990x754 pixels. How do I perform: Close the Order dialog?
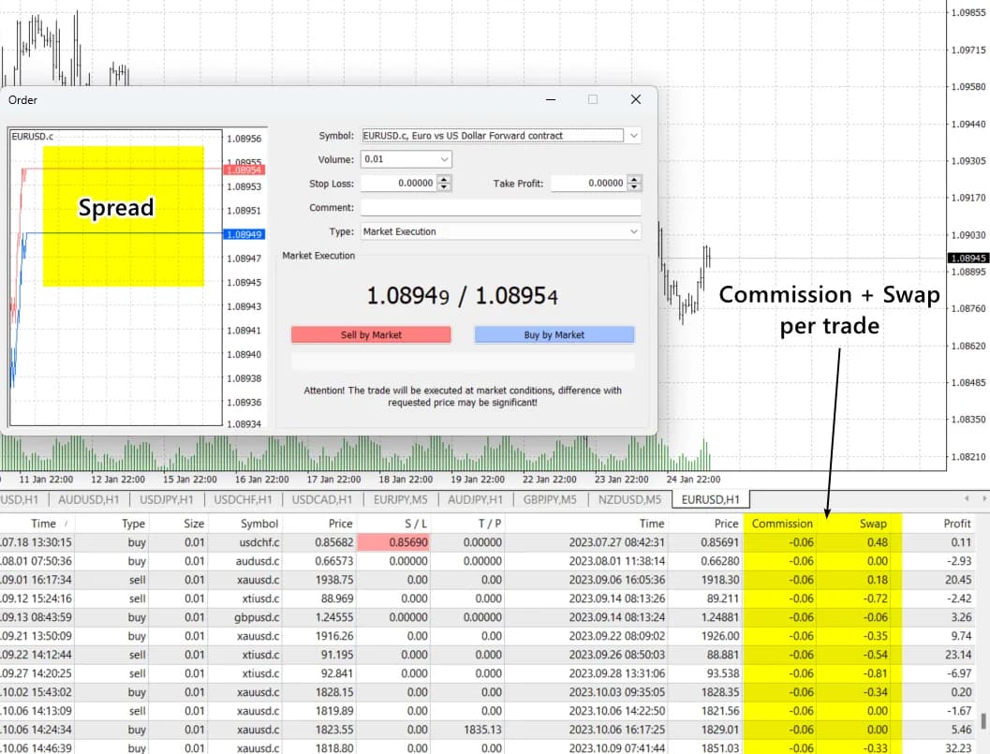point(636,99)
